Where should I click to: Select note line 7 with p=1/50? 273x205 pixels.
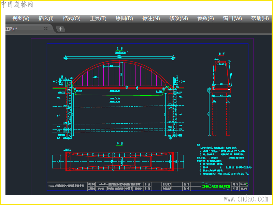pyautogui.click(x=224, y=174)
